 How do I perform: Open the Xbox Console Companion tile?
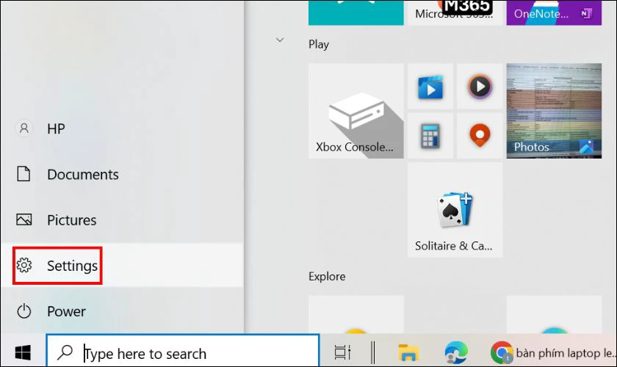click(356, 111)
